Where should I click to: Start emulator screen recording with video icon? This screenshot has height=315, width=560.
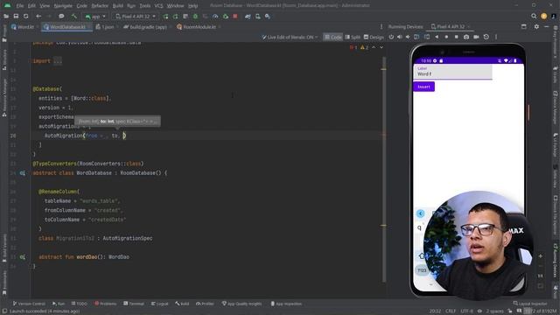pos(476,37)
